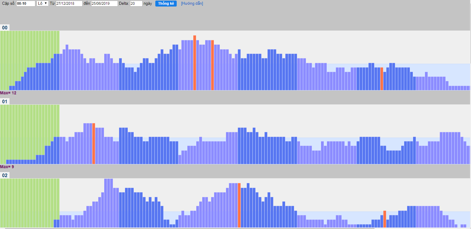The width and height of the screenshot is (471, 229).
Task: Select the 00 chart label tab
Action: click(5, 28)
